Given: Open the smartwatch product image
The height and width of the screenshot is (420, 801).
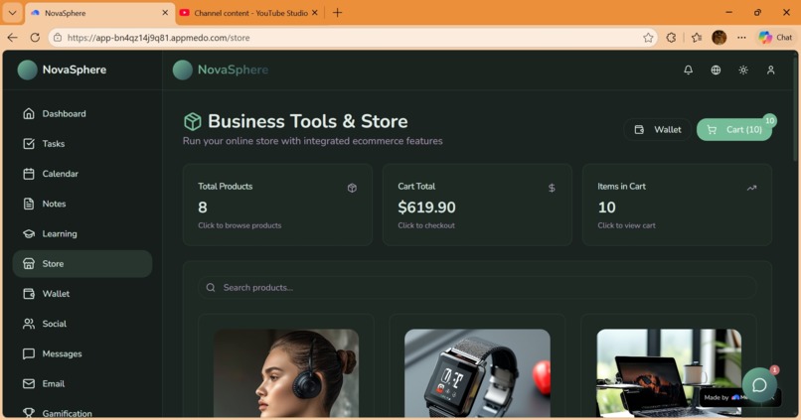Looking at the screenshot, I should coord(477,373).
